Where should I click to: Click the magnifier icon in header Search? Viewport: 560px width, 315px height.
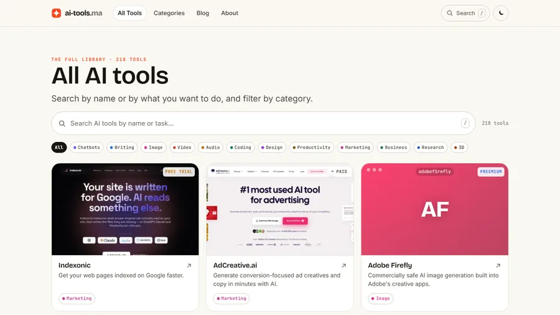[450, 13]
